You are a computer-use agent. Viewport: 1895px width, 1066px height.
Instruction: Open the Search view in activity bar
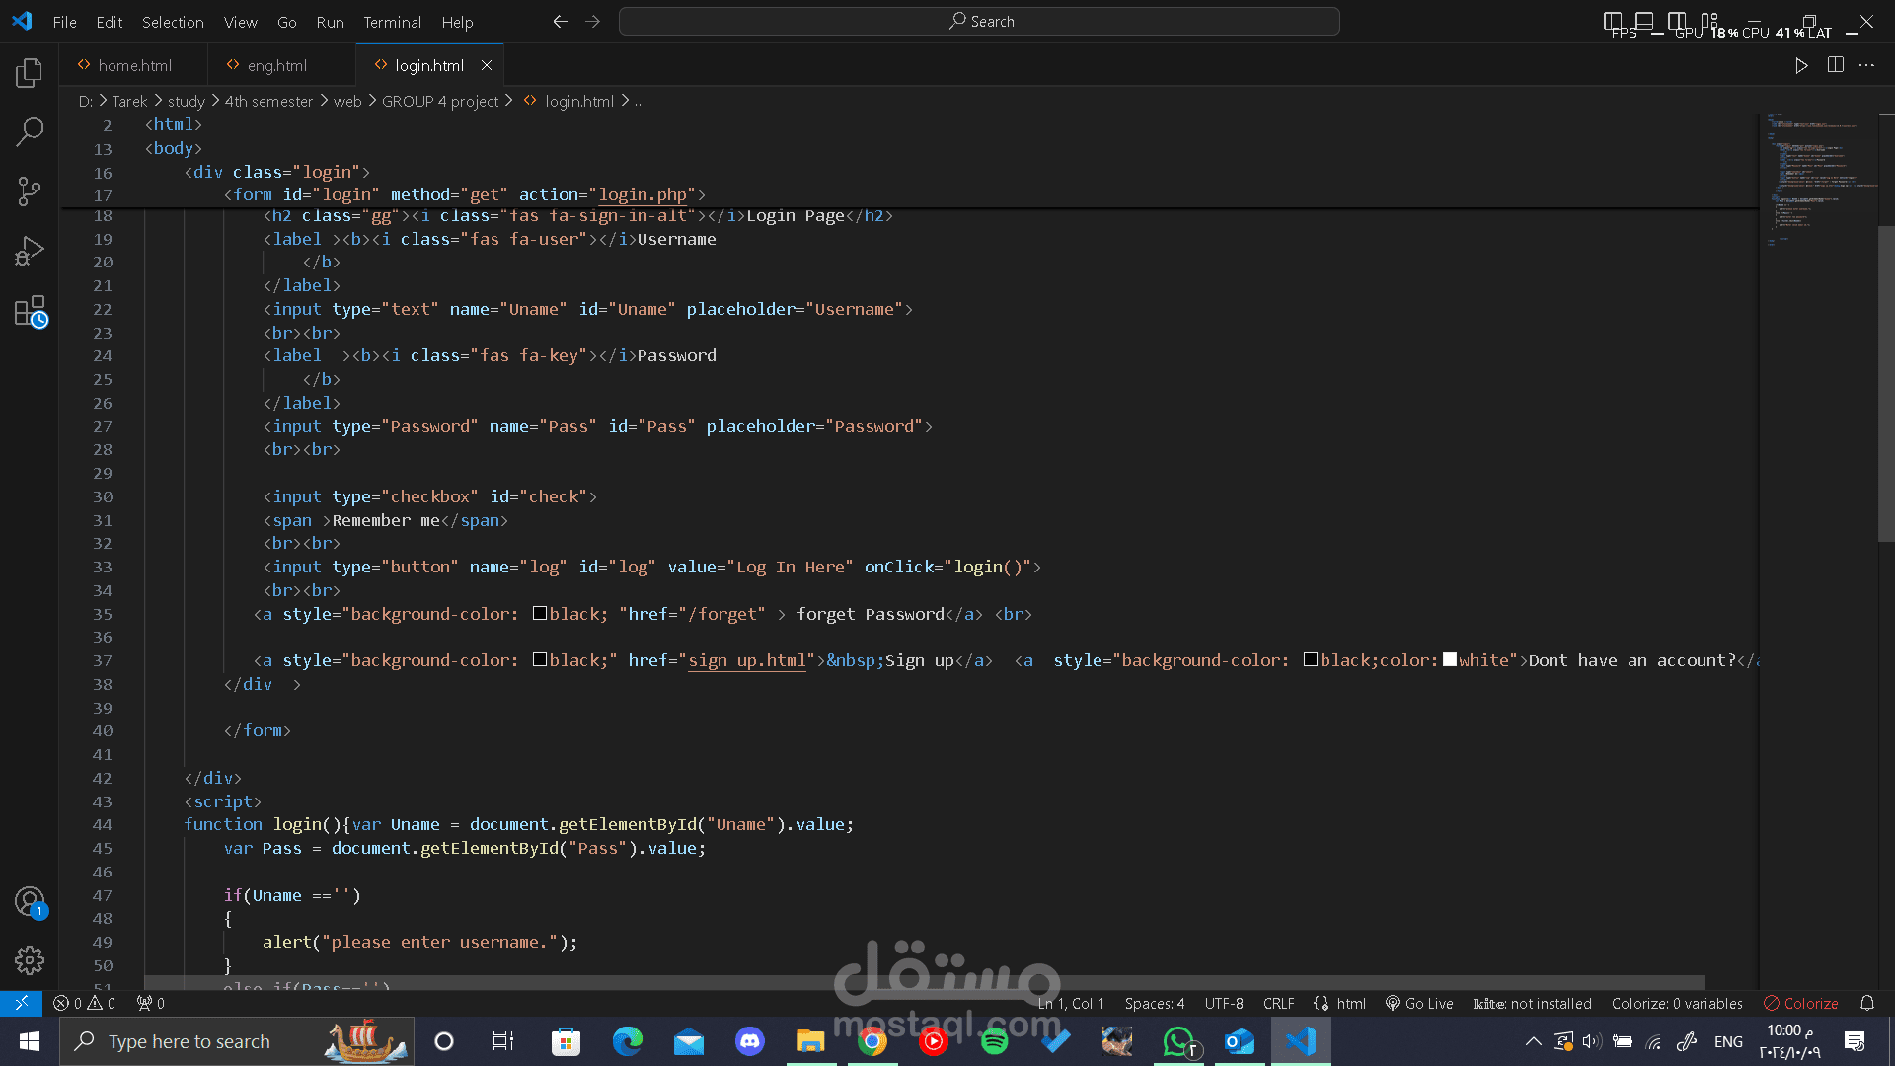coord(30,131)
